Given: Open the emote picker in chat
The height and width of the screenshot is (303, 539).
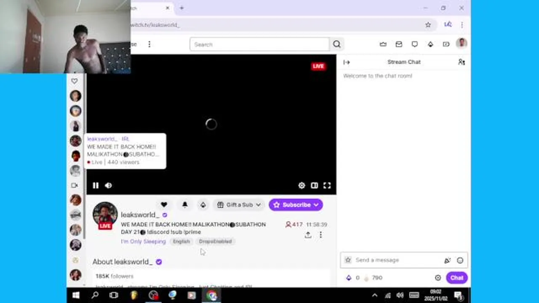Looking at the screenshot, I should [x=460, y=260].
